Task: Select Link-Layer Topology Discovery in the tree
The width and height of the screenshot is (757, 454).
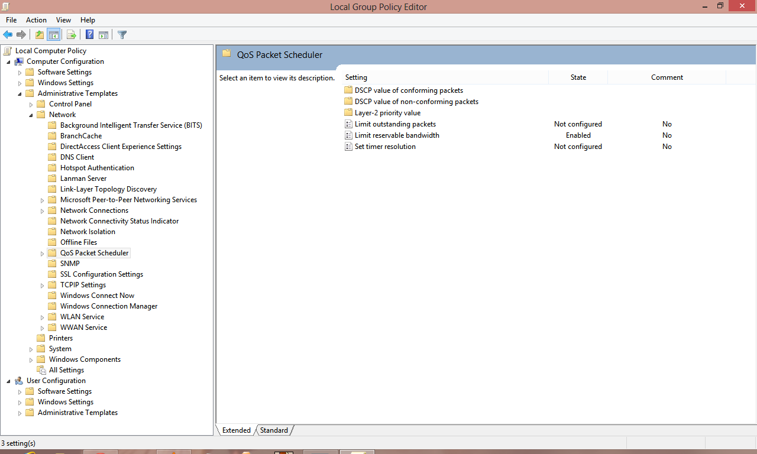Action: (x=108, y=189)
